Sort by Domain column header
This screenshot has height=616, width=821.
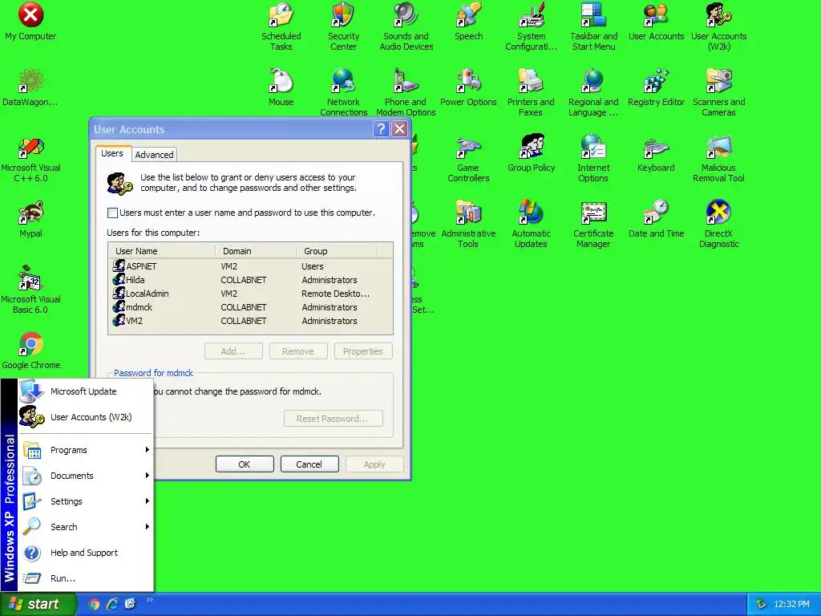point(256,251)
